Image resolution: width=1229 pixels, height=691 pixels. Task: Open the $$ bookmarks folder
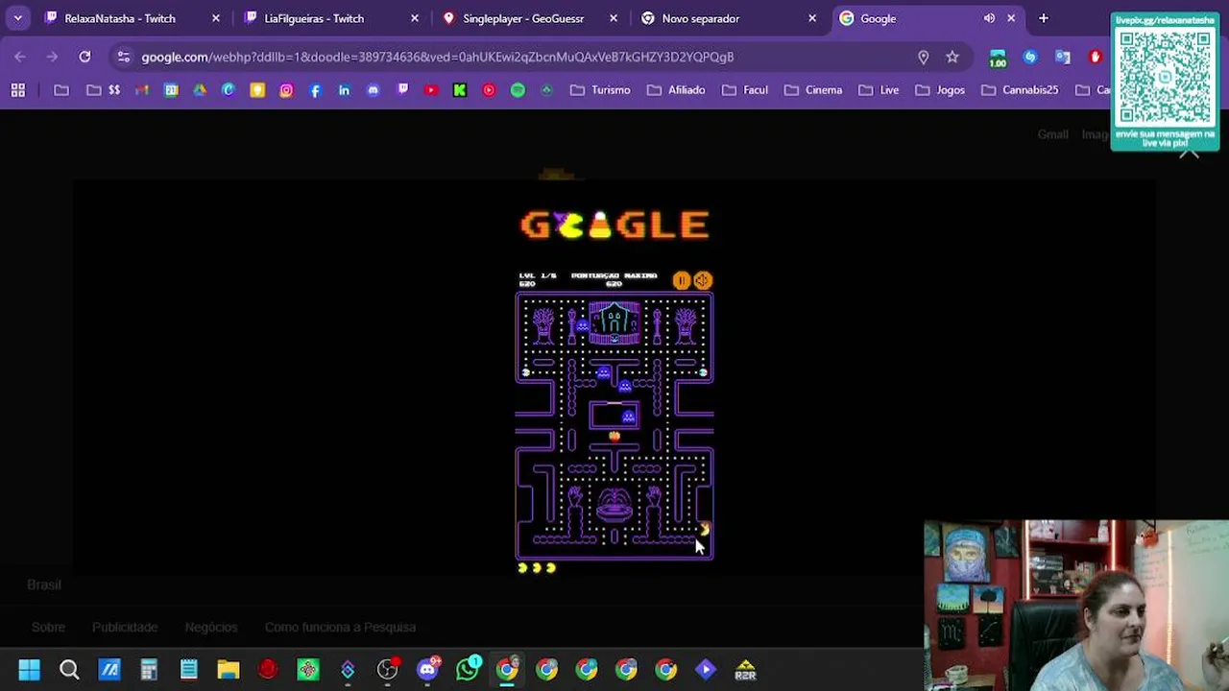(x=104, y=90)
